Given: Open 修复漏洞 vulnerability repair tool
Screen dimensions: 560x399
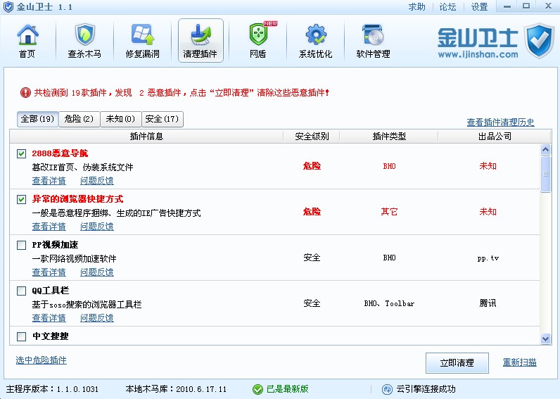Looking at the screenshot, I should (143, 41).
